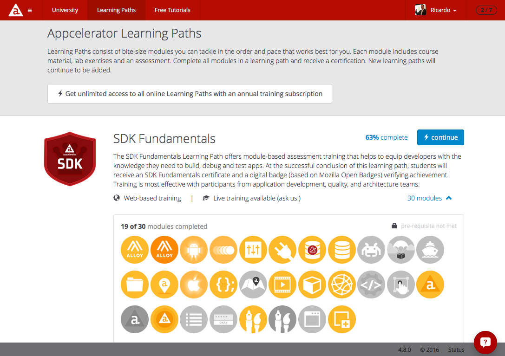Click the 'Web-based training' label
The height and width of the screenshot is (356, 505).
pyautogui.click(x=147, y=198)
